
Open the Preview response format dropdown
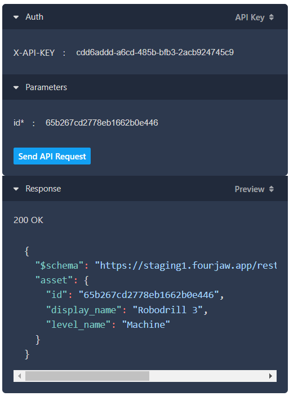(254, 189)
